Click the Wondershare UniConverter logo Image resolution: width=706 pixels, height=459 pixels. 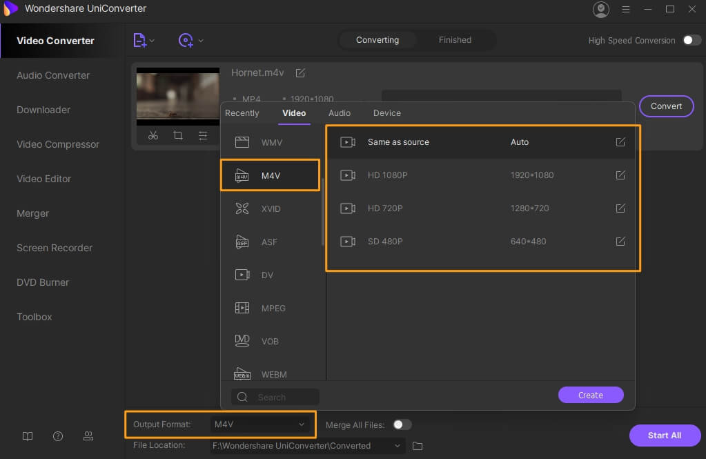10,8
